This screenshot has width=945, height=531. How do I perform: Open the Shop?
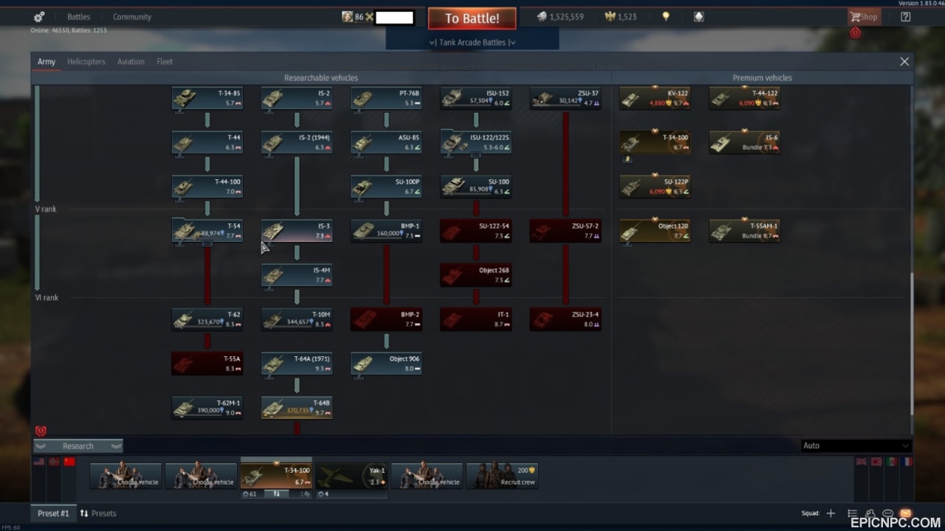pos(864,17)
